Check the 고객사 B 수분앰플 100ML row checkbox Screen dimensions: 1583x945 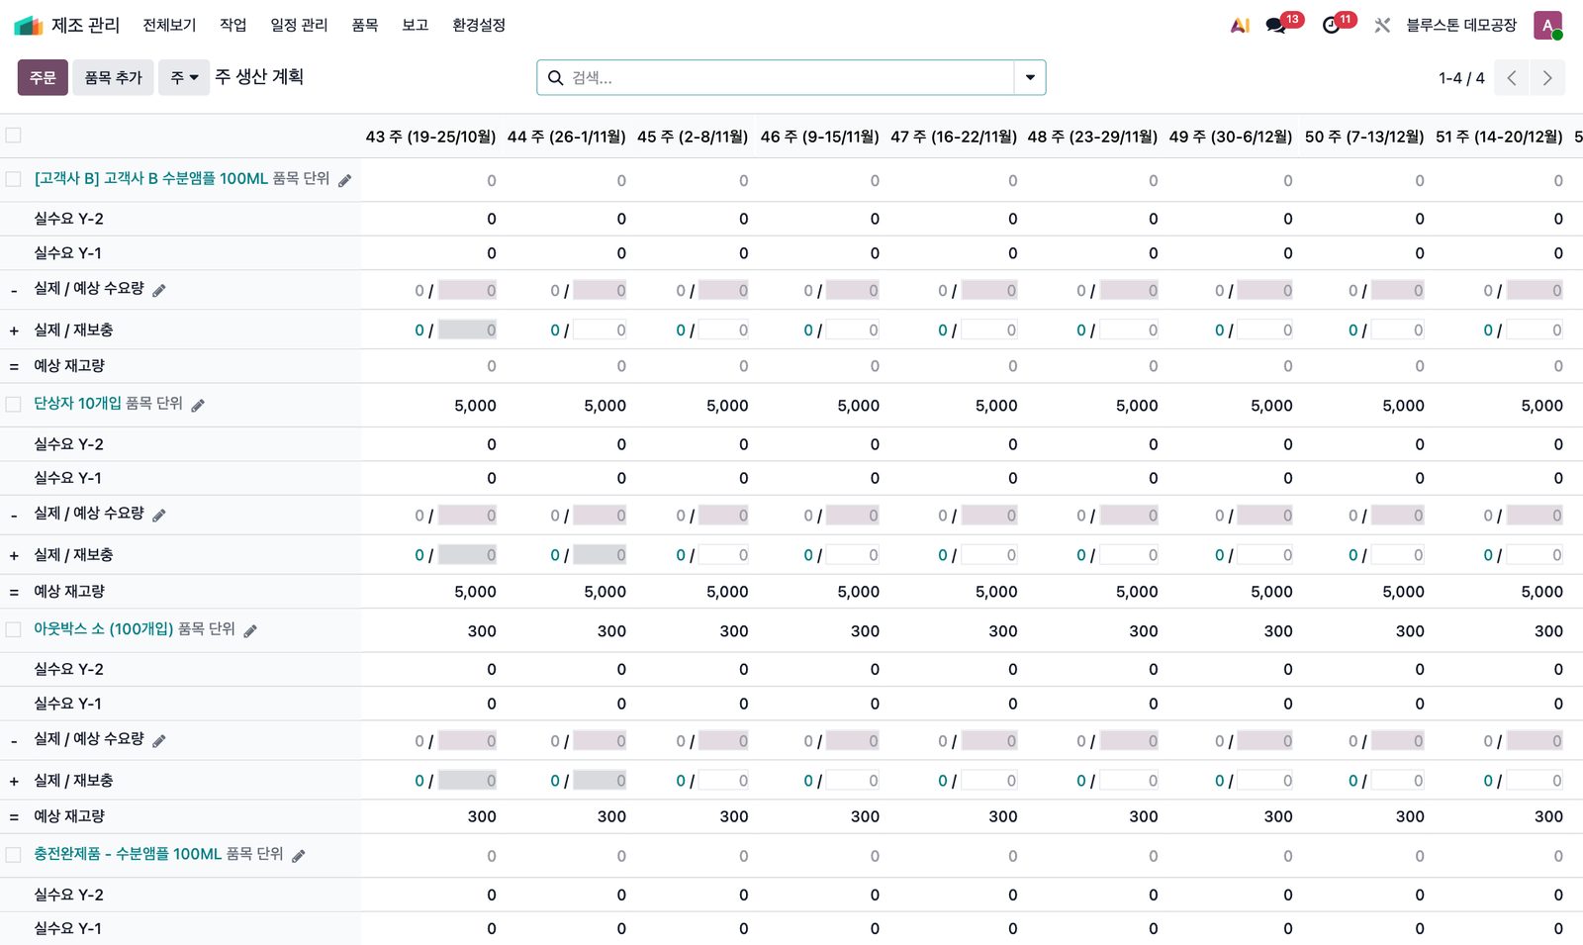click(x=14, y=179)
